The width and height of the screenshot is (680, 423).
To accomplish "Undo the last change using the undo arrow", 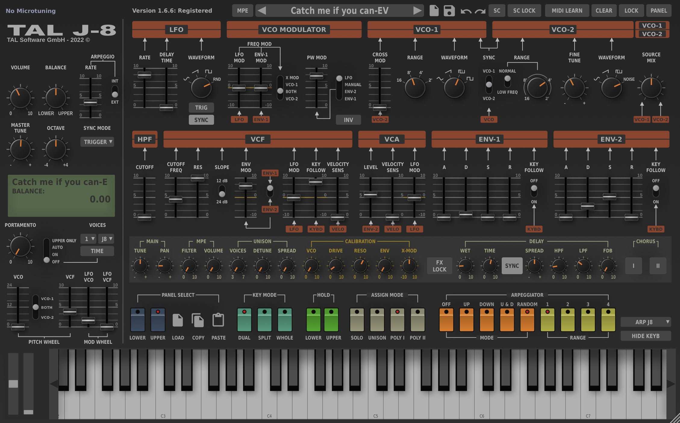I will 466,11.
